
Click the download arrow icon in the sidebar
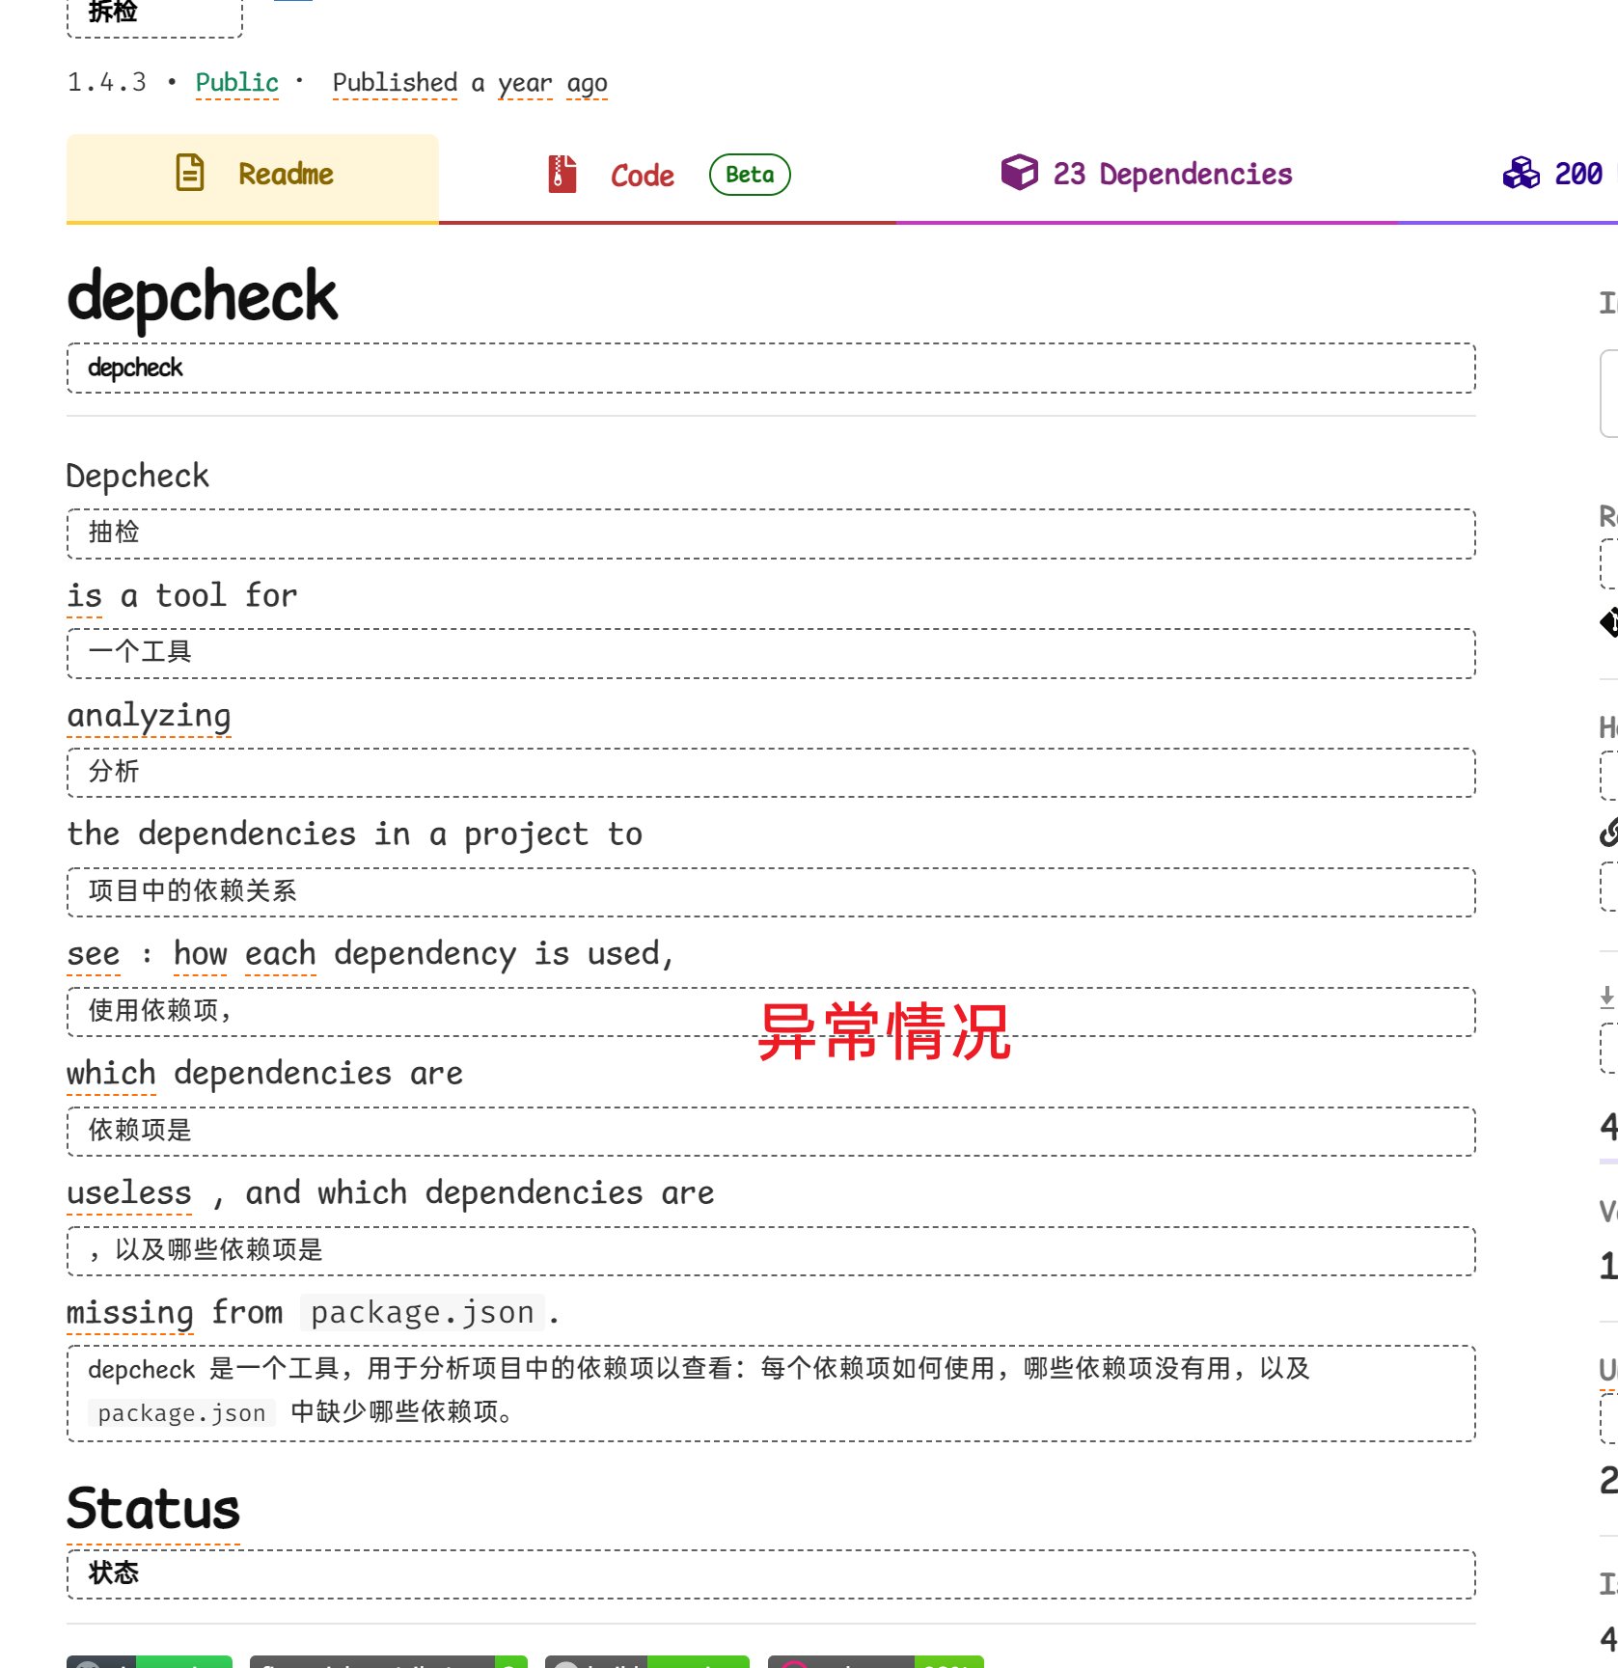tap(1605, 998)
